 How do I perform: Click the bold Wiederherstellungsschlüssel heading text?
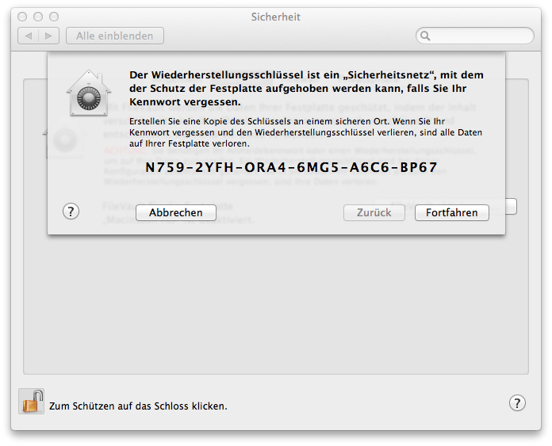[306, 88]
